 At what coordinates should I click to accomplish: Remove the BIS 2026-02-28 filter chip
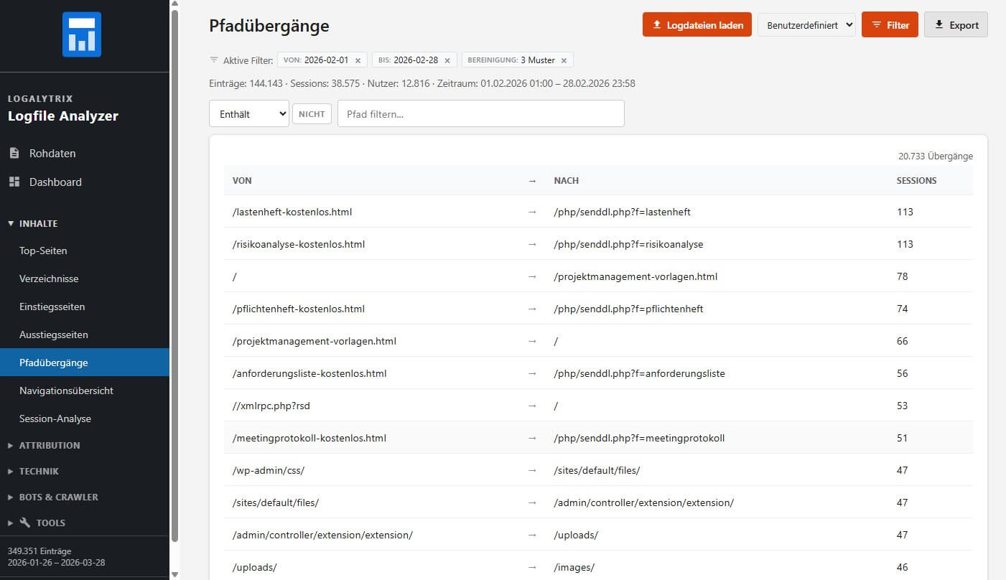pyautogui.click(x=447, y=60)
